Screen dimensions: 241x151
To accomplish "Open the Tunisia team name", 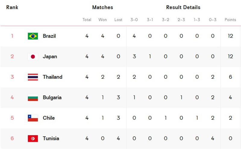I will pos(51,138).
